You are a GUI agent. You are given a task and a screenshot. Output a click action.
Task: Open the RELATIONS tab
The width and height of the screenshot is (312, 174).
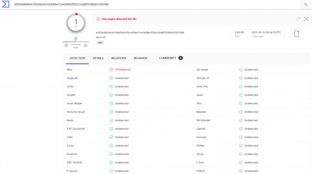pyautogui.click(x=119, y=58)
